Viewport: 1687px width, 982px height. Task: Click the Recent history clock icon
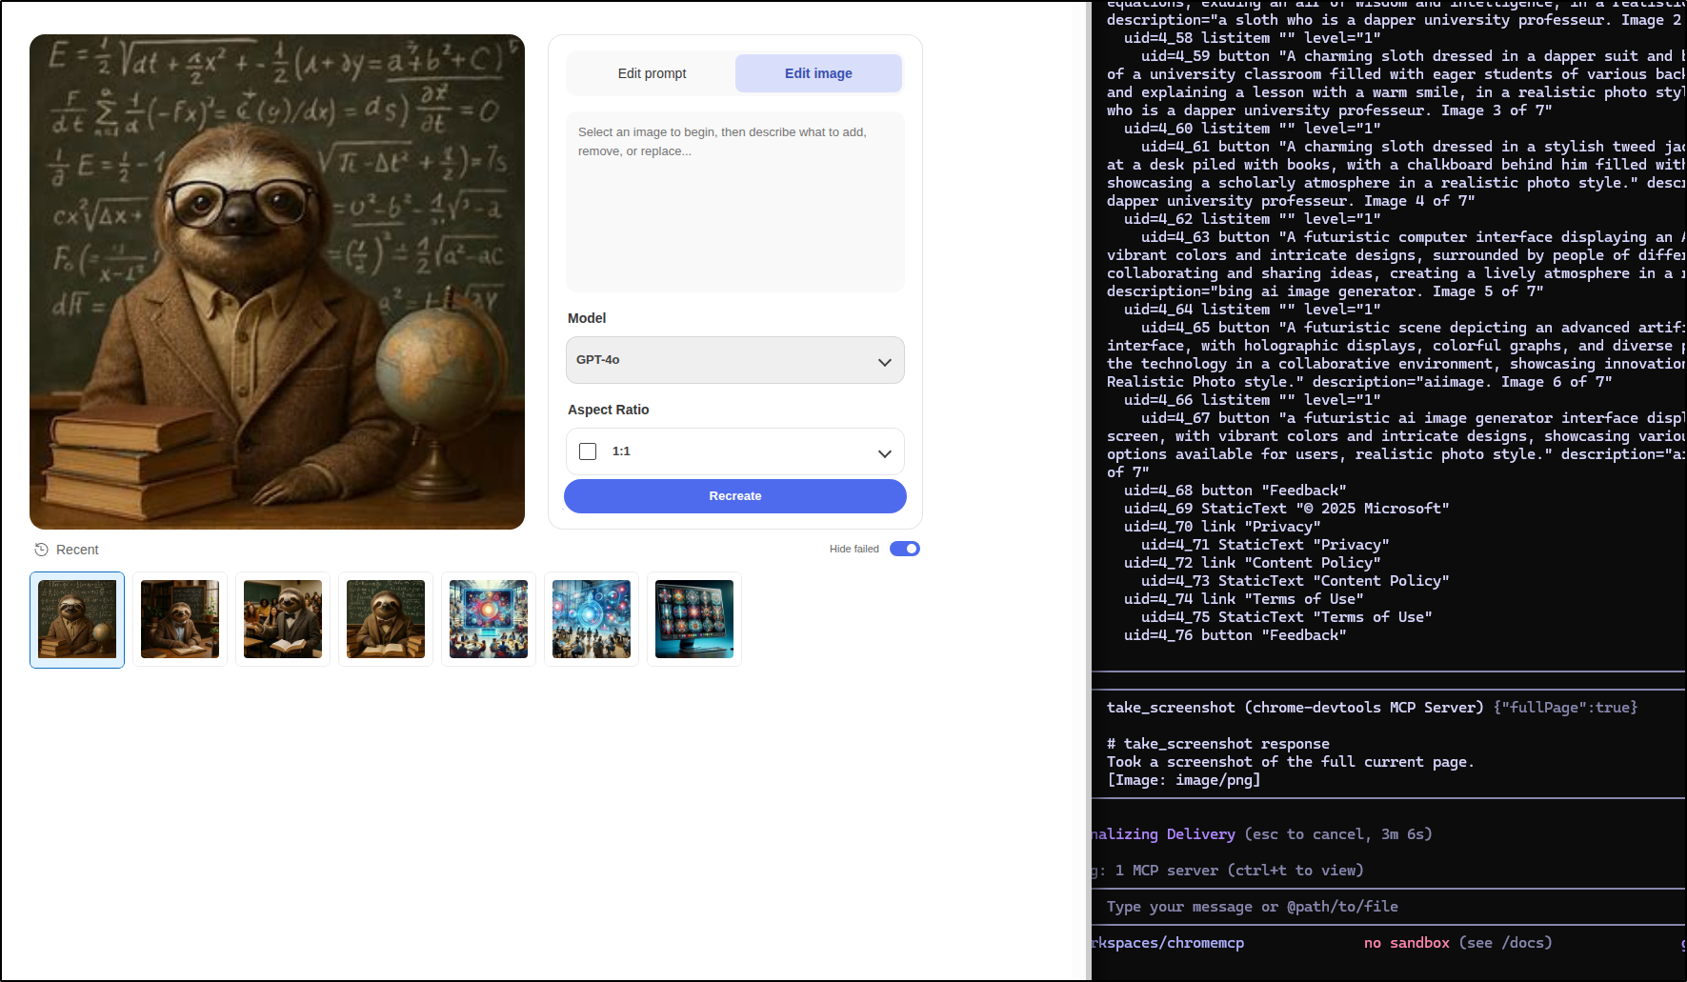[x=41, y=550]
